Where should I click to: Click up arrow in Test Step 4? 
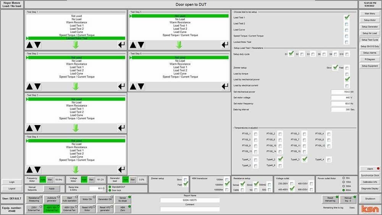(x=29, y=170)
